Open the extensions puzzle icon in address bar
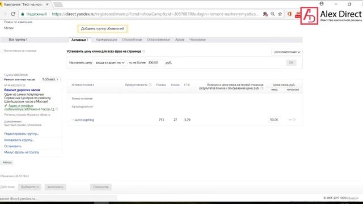 pyautogui.click(x=265, y=14)
